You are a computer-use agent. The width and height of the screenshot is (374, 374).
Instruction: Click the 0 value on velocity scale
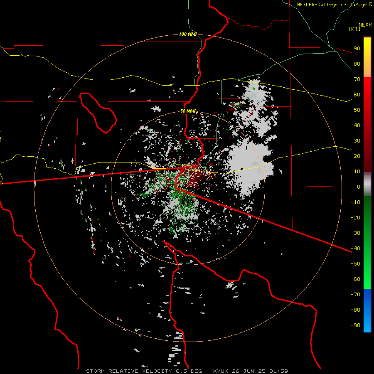(x=359, y=187)
